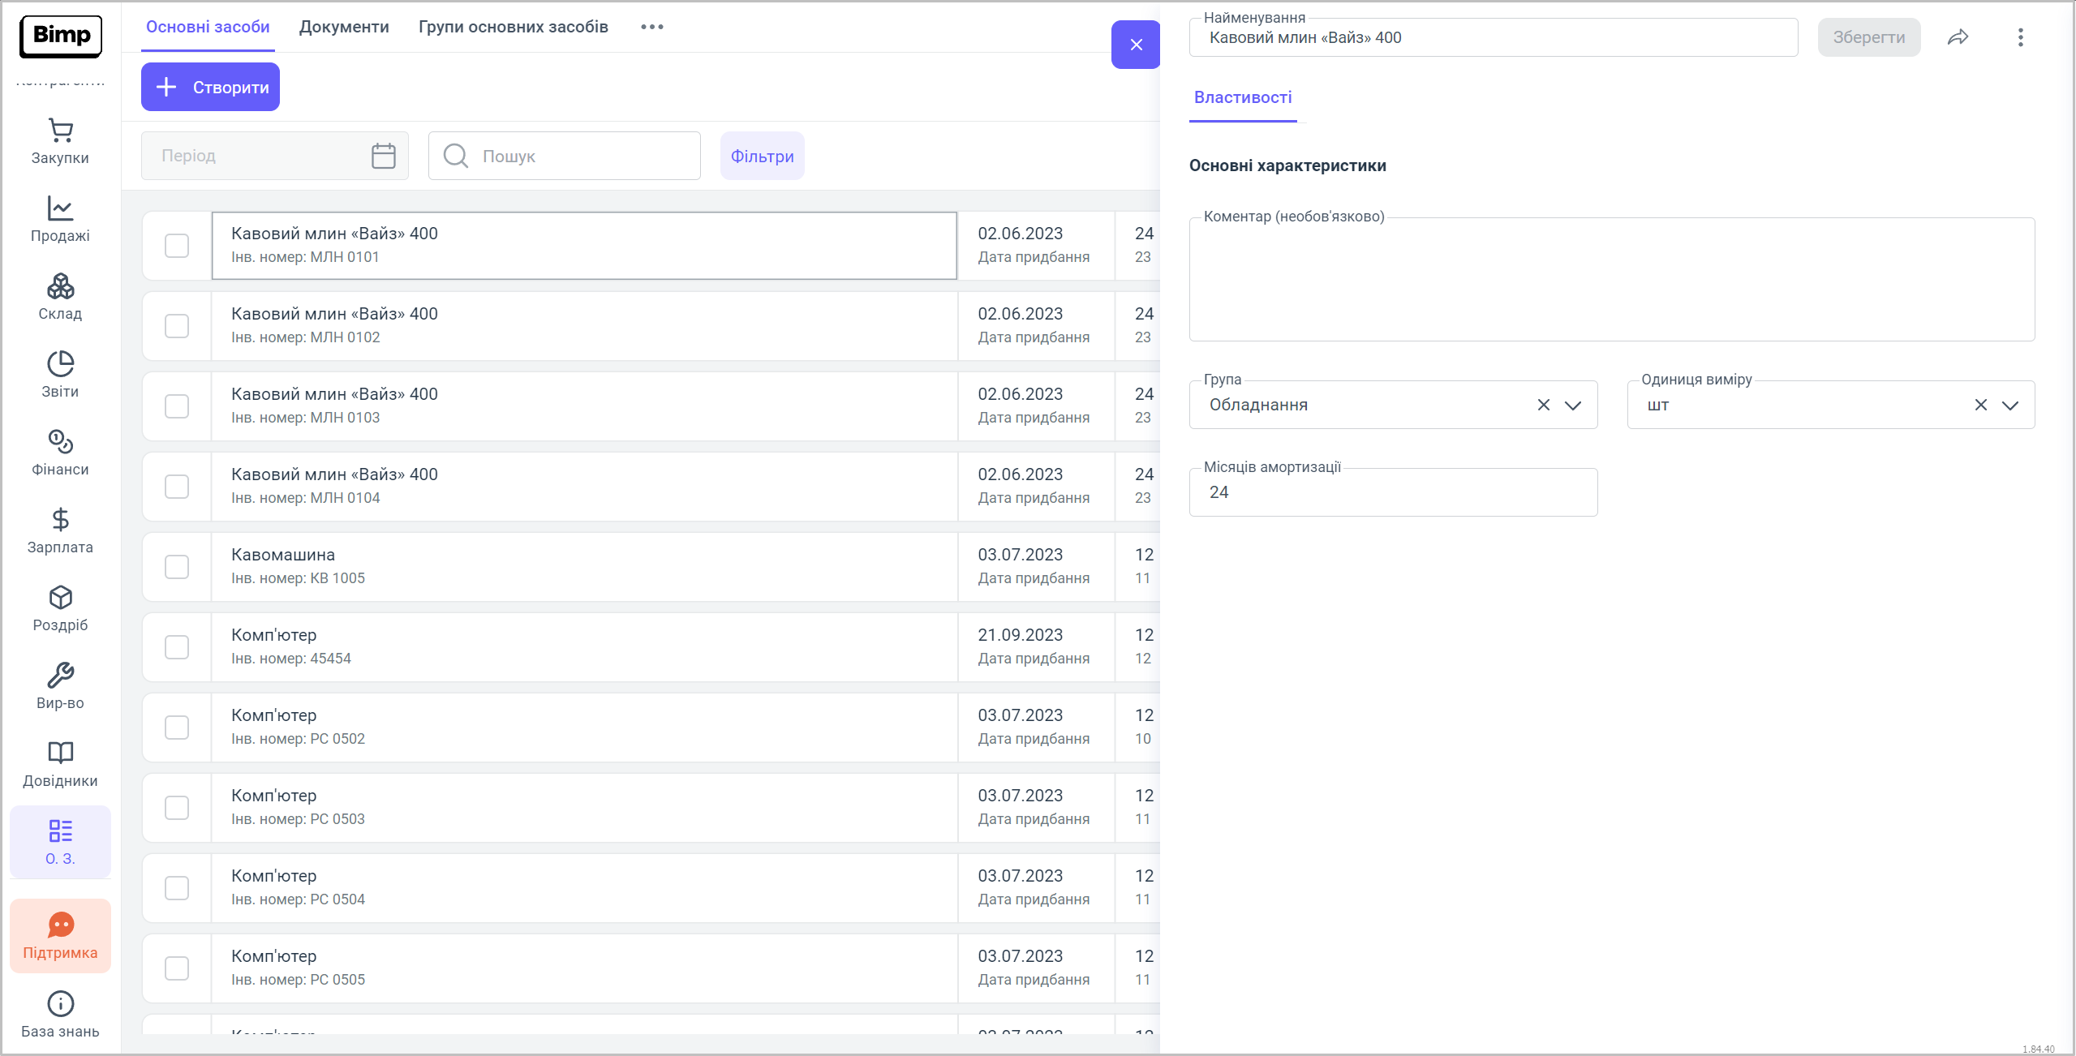Click the share arrow icon next to Зберегти
The width and height of the screenshot is (2076, 1056).
pos(1958,37)
